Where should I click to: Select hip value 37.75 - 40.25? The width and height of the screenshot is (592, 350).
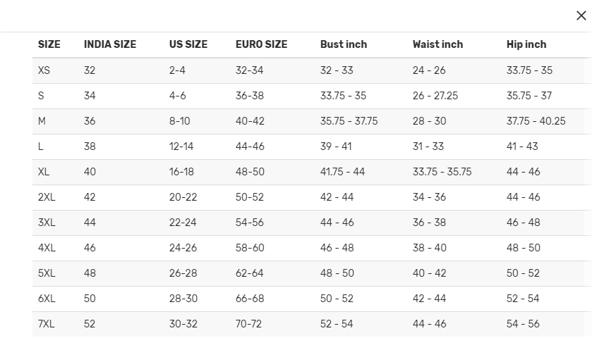(x=536, y=121)
